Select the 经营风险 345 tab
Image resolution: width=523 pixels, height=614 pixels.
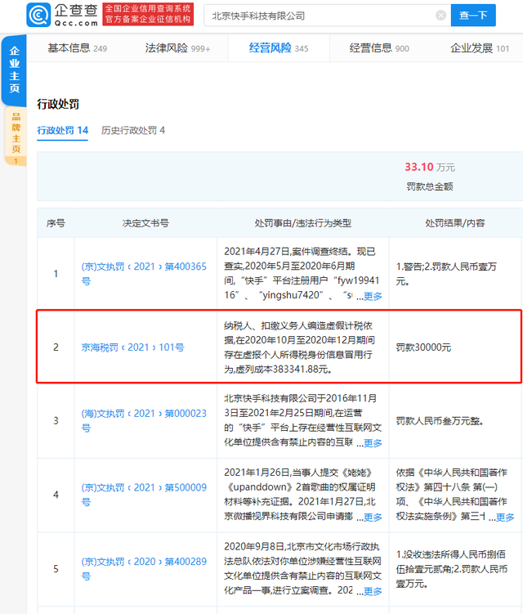point(279,48)
